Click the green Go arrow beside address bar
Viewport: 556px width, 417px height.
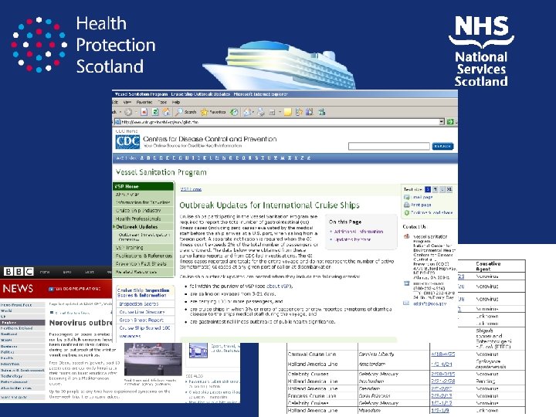(450, 122)
